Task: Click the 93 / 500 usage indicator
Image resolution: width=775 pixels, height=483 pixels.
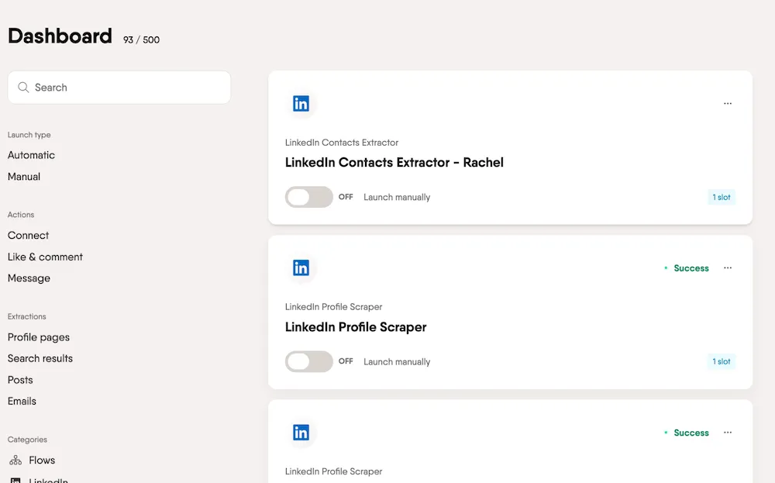Action: (x=140, y=40)
